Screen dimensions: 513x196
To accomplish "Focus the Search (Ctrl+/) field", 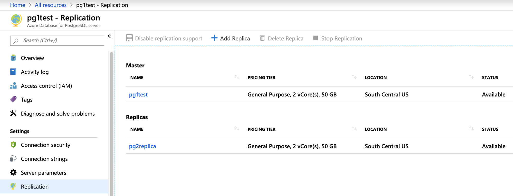I will click(x=57, y=40).
